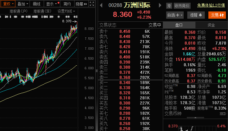Click the 收市竞价 closing auction tag
This screenshot has height=131, width=228.
pos(182,6)
